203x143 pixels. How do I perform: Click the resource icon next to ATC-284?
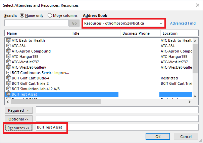[8, 46]
